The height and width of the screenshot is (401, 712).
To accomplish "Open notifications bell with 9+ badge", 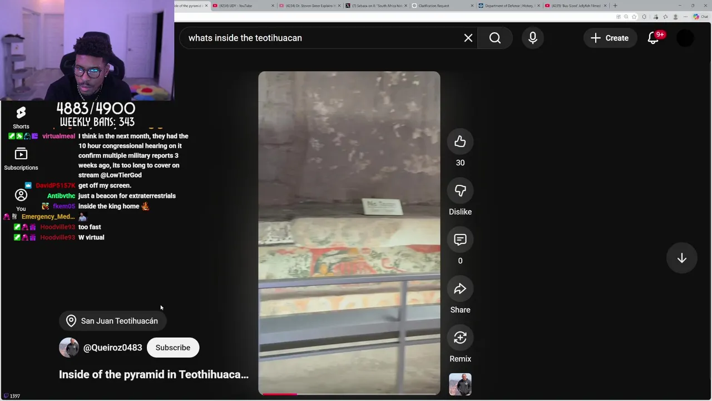I will (x=654, y=38).
